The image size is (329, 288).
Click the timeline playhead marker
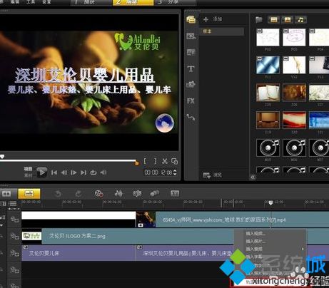[270, 202]
